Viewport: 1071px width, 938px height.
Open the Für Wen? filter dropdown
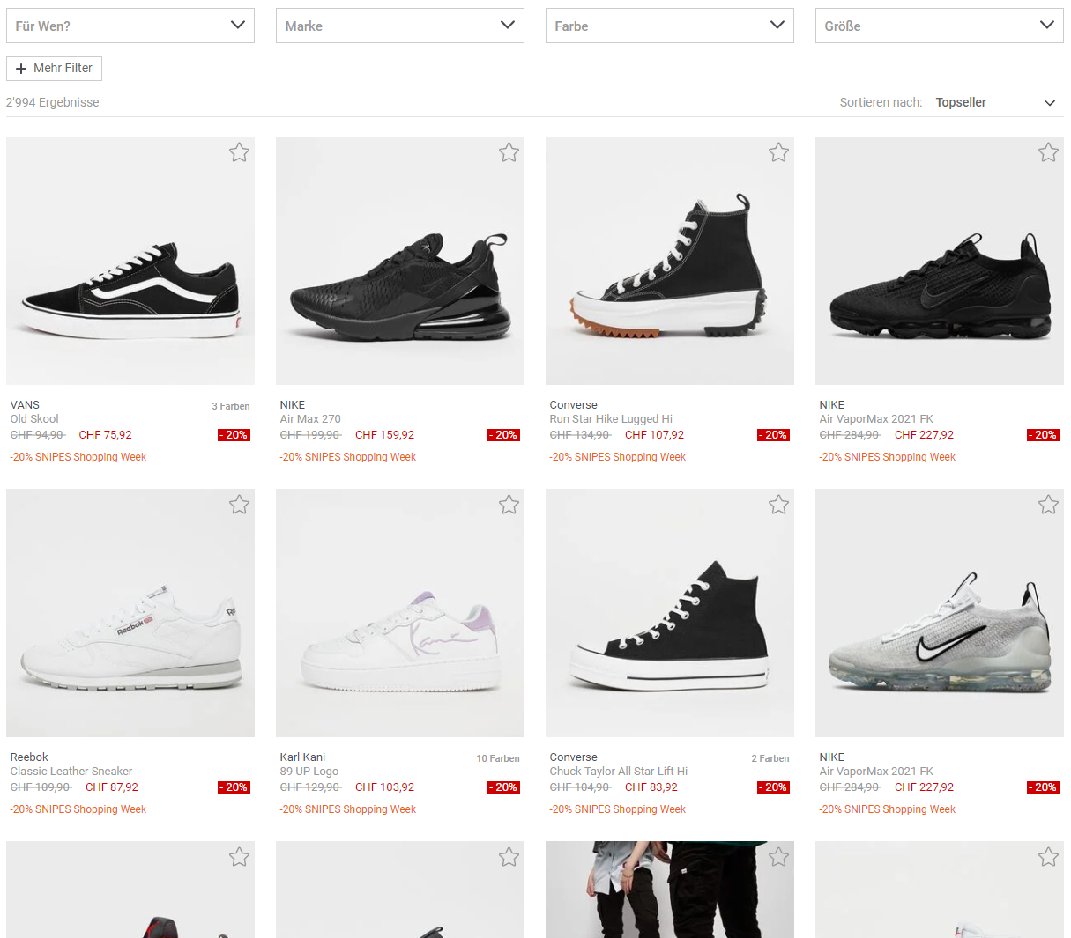[x=130, y=26]
